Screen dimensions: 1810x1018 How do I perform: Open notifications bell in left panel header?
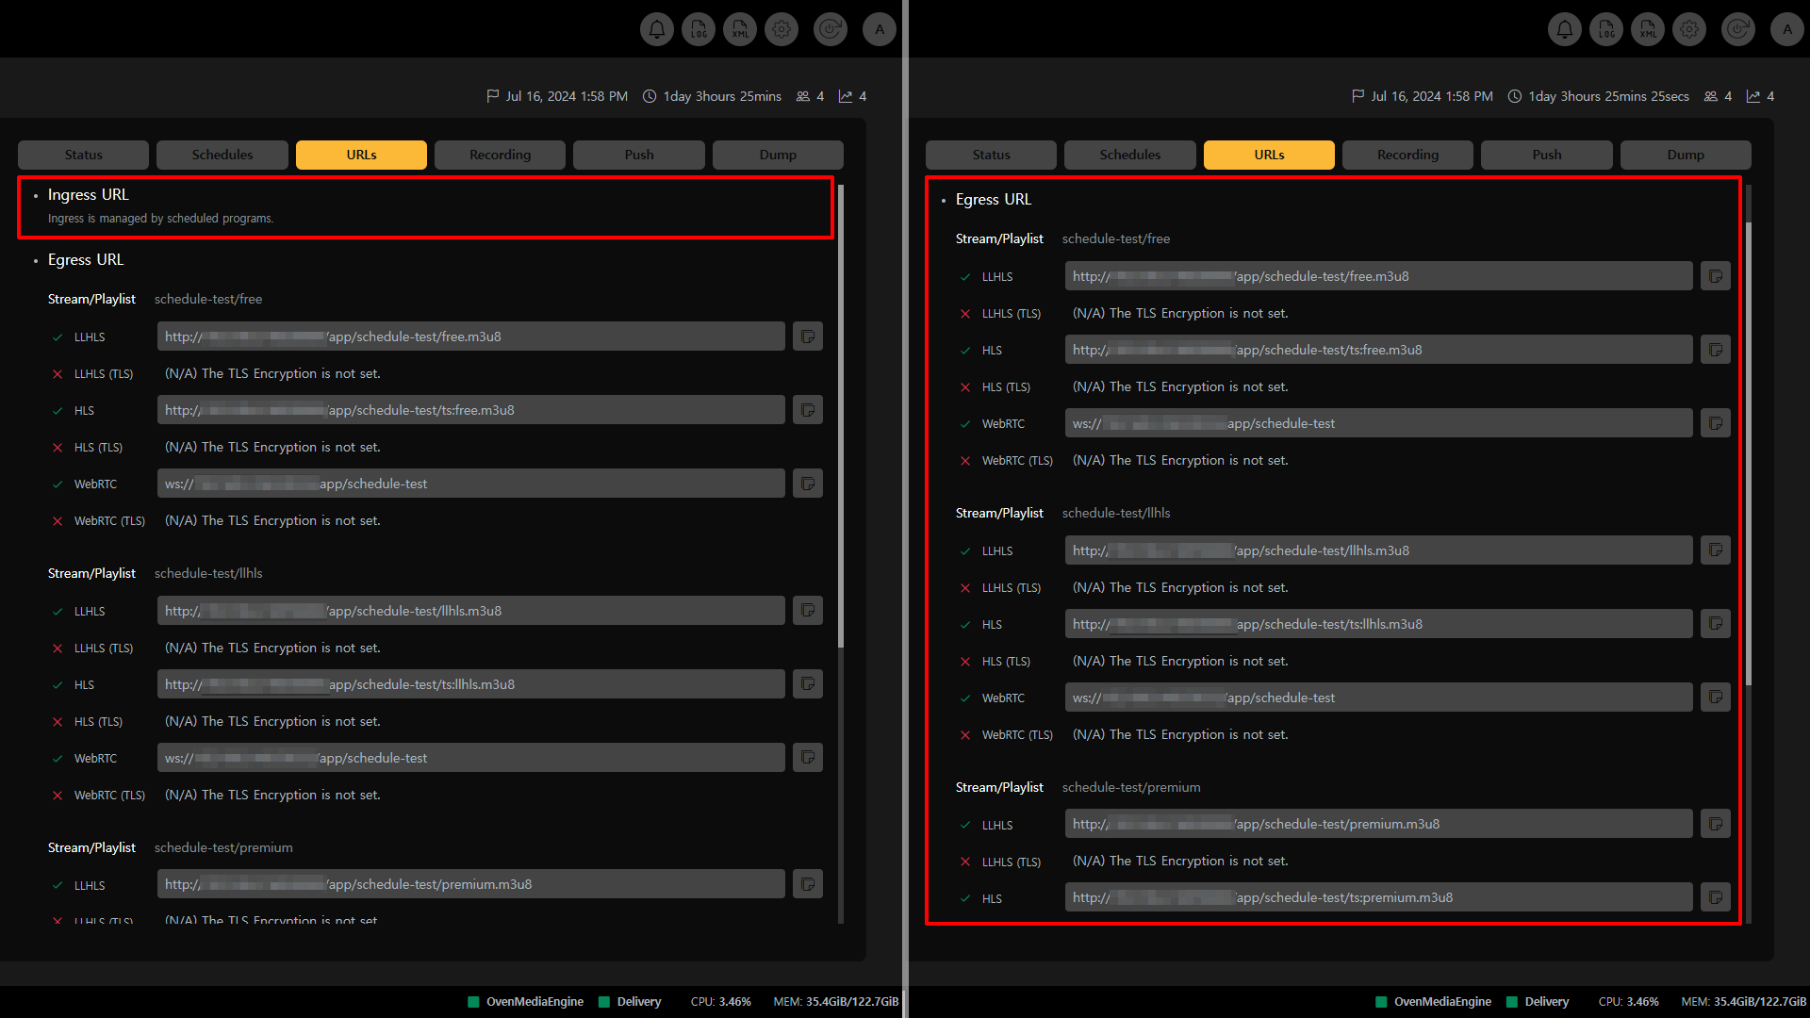[657, 29]
